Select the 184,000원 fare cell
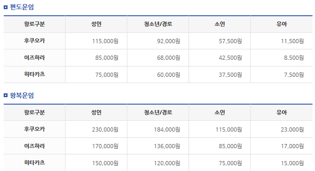 (x=167, y=130)
